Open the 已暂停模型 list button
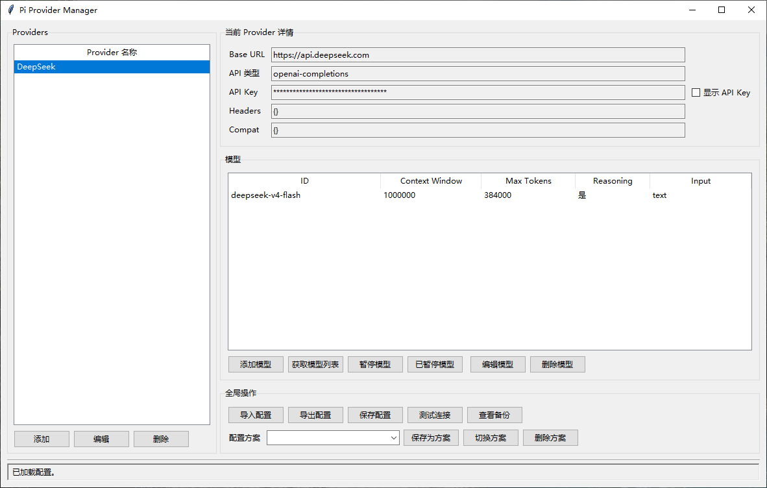767x488 pixels. [x=435, y=364]
